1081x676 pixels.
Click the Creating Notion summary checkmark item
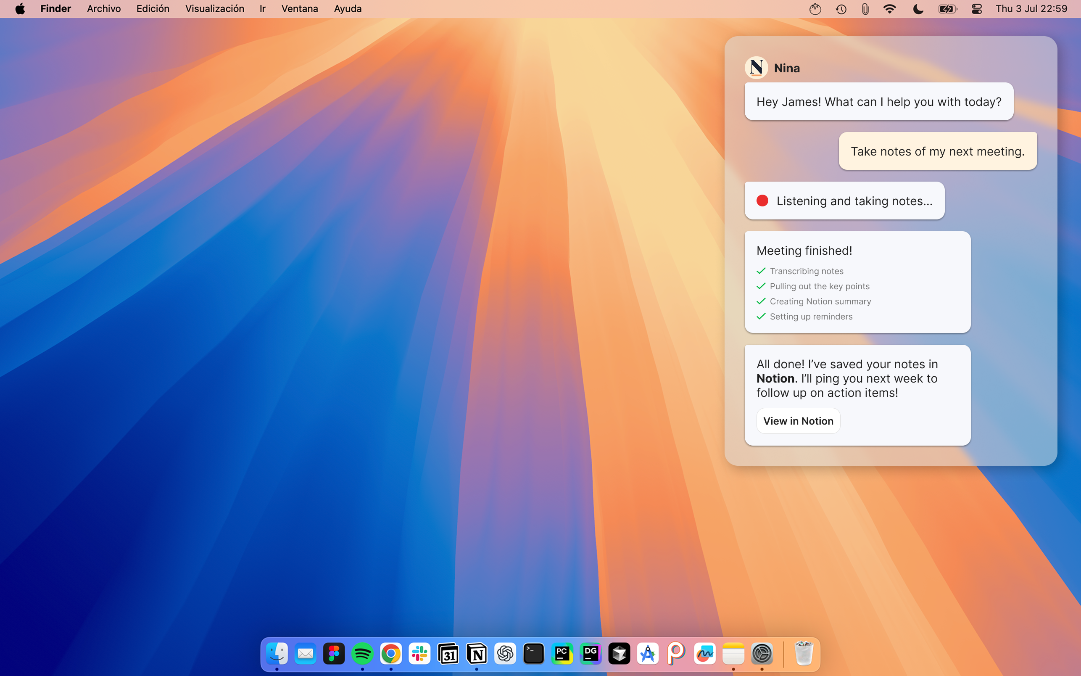click(x=820, y=301)
